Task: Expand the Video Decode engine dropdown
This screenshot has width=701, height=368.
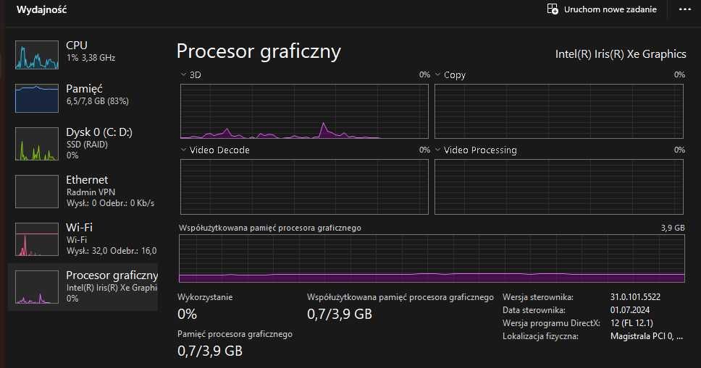Action: 184,150
